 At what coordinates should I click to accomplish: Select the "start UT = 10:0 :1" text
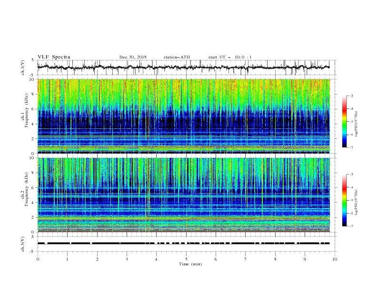[230, 57]
